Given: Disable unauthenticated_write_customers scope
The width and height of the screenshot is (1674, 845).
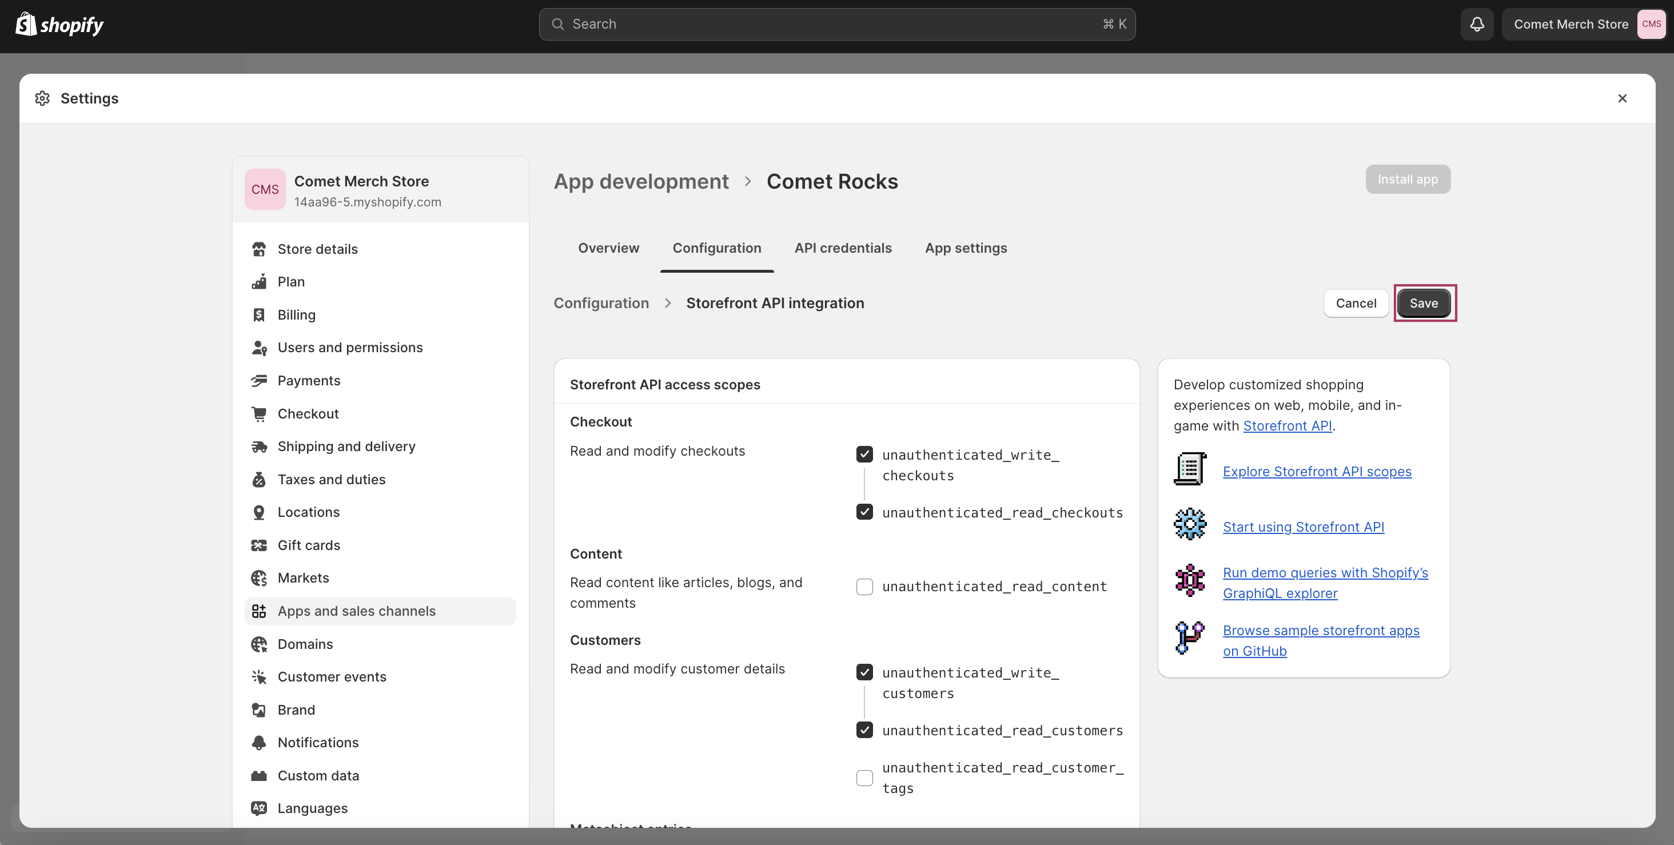Looking at the screenshot, I should click(x=864, y=672).
